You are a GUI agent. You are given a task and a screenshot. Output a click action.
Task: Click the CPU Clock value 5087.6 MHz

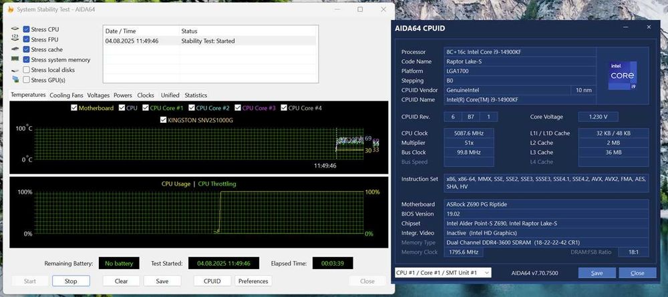click(x=469, y=133)
